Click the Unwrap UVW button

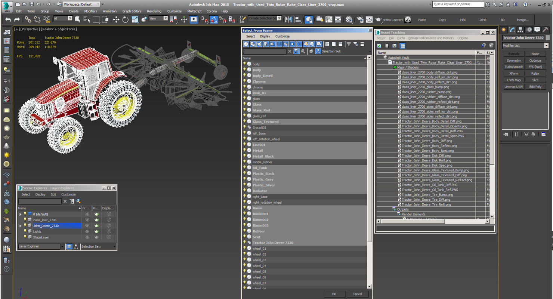coord(513,87)
